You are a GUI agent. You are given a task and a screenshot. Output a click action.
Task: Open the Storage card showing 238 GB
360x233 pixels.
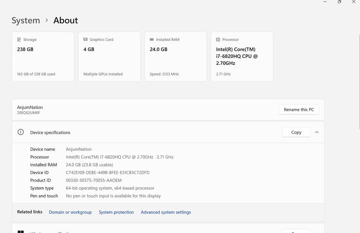(x=43, y=57)
